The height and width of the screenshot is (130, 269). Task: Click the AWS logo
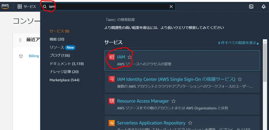click(5, 6)
